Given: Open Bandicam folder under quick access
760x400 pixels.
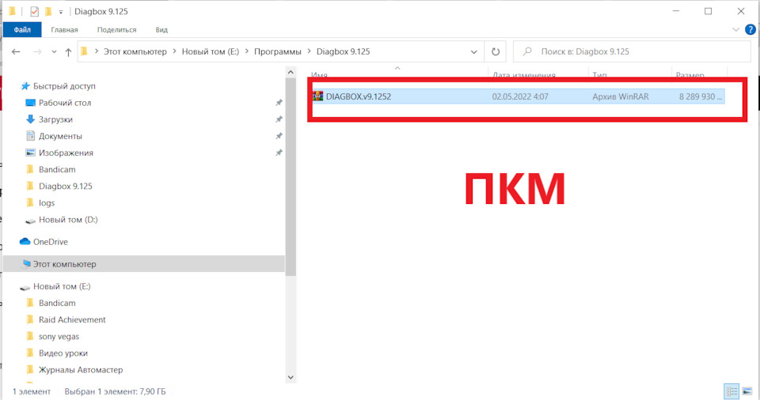Looking at the screenshot, I should click(x=57, y=169).
